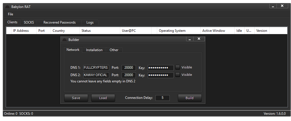The height and width of the screenshot is (121, 291).
Task: Sort by the Country column header
Action: tap(65, 31)
